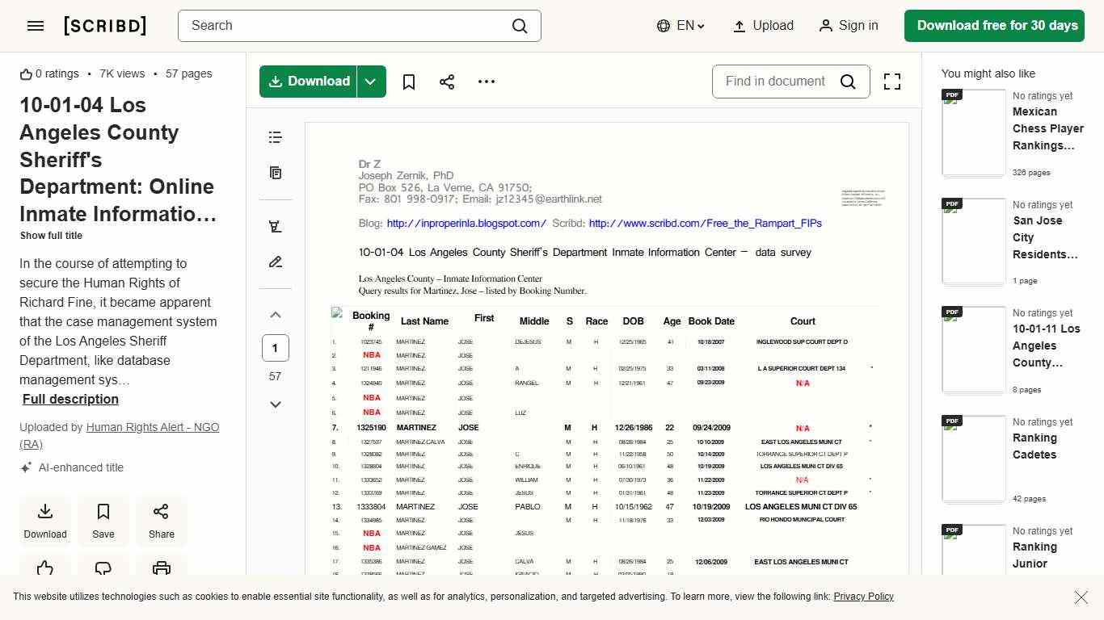This screenshot has height=620, width=1104.
Task: Click the magnifier in Find in document
Action: 848,82
